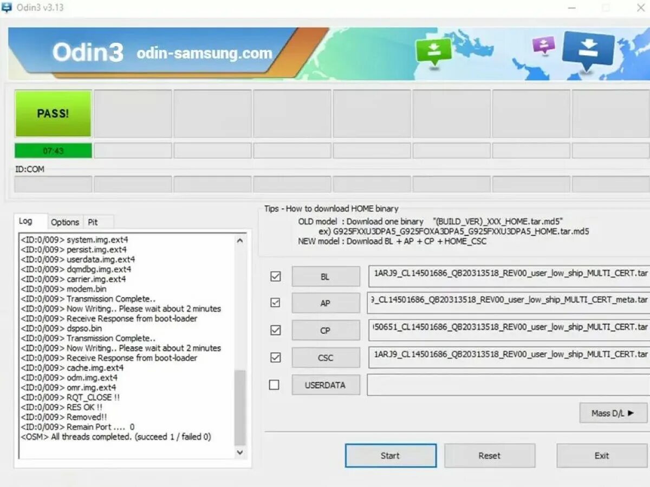
Task: Enable the USERDATA checkbox
Action: tap(274, 385)
